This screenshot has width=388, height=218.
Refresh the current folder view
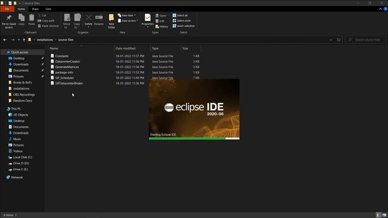[x=338, y=40]
